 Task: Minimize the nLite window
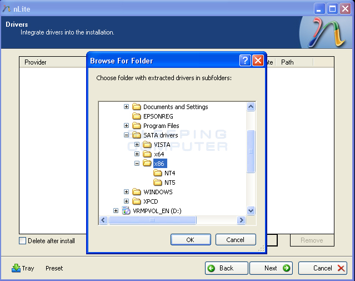(x=319, y=9)
